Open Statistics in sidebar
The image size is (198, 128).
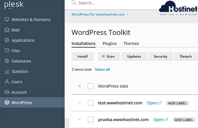tap(32, 72)
